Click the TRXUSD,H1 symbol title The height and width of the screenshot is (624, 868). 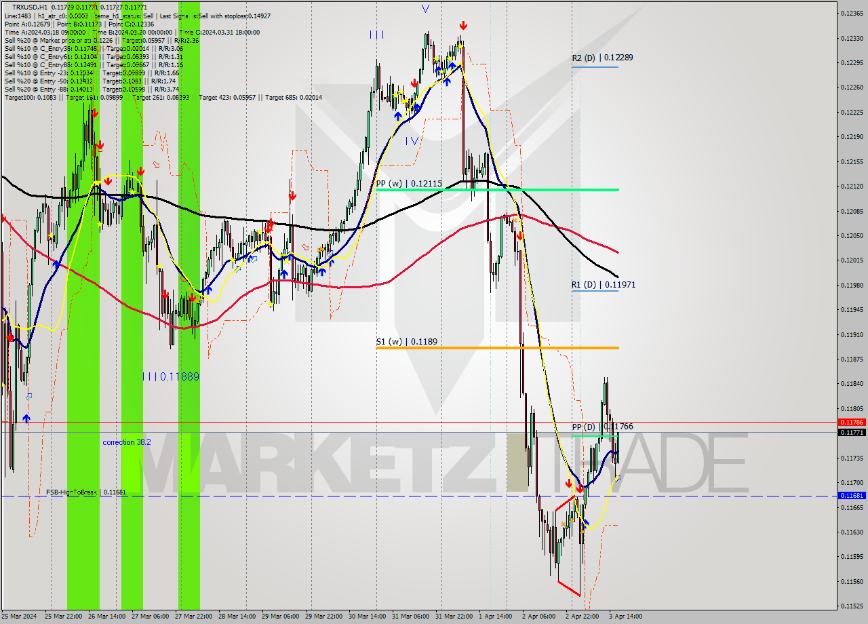click(x=31, y=7)
